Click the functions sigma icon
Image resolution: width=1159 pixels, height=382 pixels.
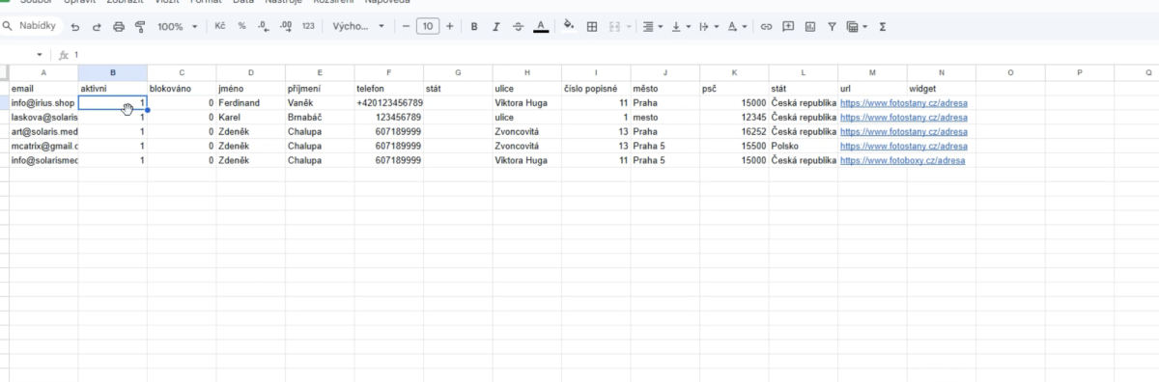point(883,27)
